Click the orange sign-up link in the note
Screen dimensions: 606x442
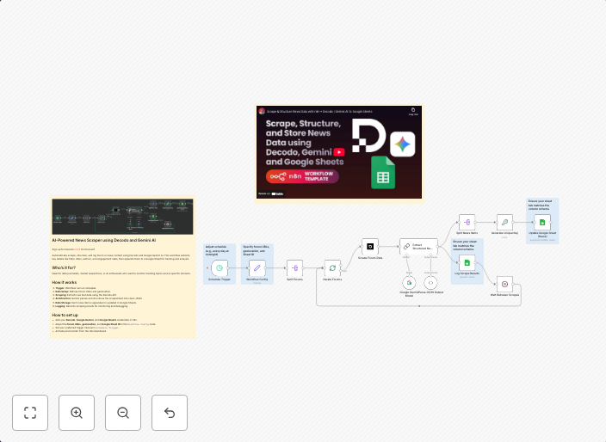coord(77,249)
